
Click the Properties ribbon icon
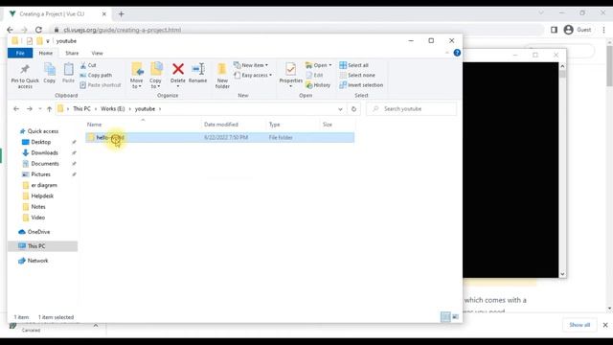290,75
